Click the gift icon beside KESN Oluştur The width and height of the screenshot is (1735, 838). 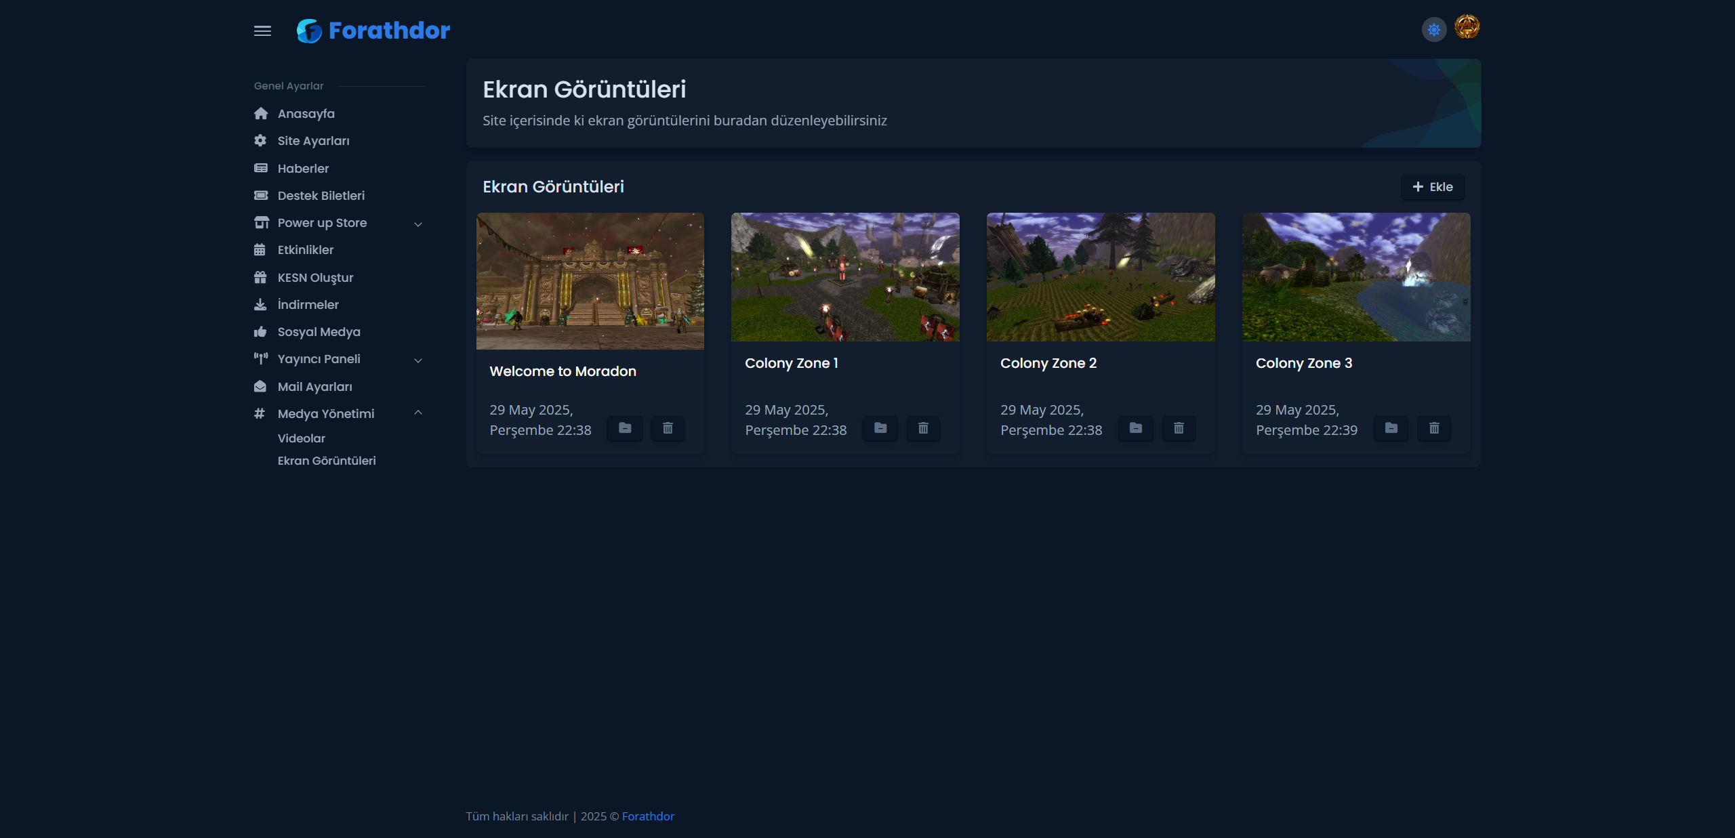coord(260,278)
